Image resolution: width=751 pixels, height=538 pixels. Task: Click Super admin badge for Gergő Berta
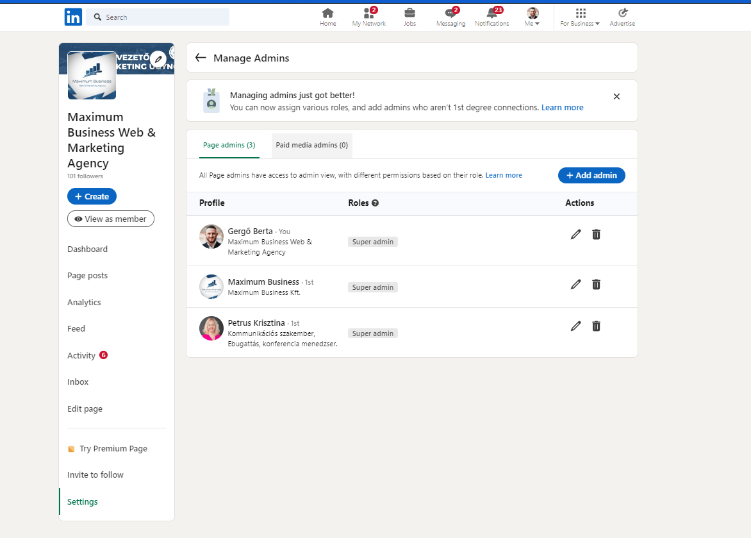click(373, 242)
